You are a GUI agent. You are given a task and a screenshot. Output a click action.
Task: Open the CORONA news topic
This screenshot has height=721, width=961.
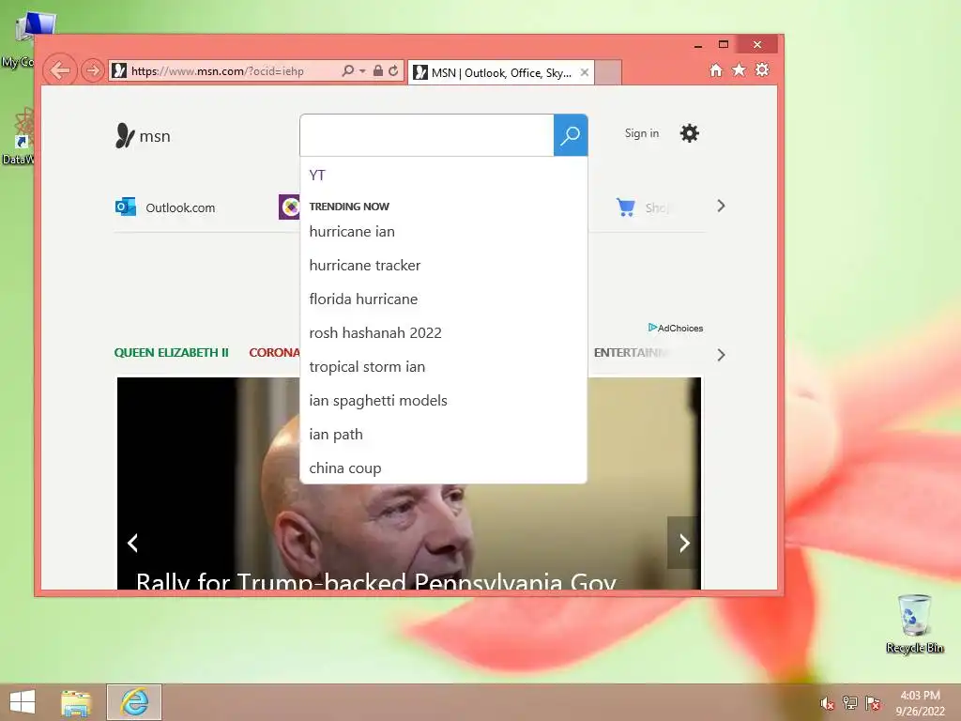[274, 353]
